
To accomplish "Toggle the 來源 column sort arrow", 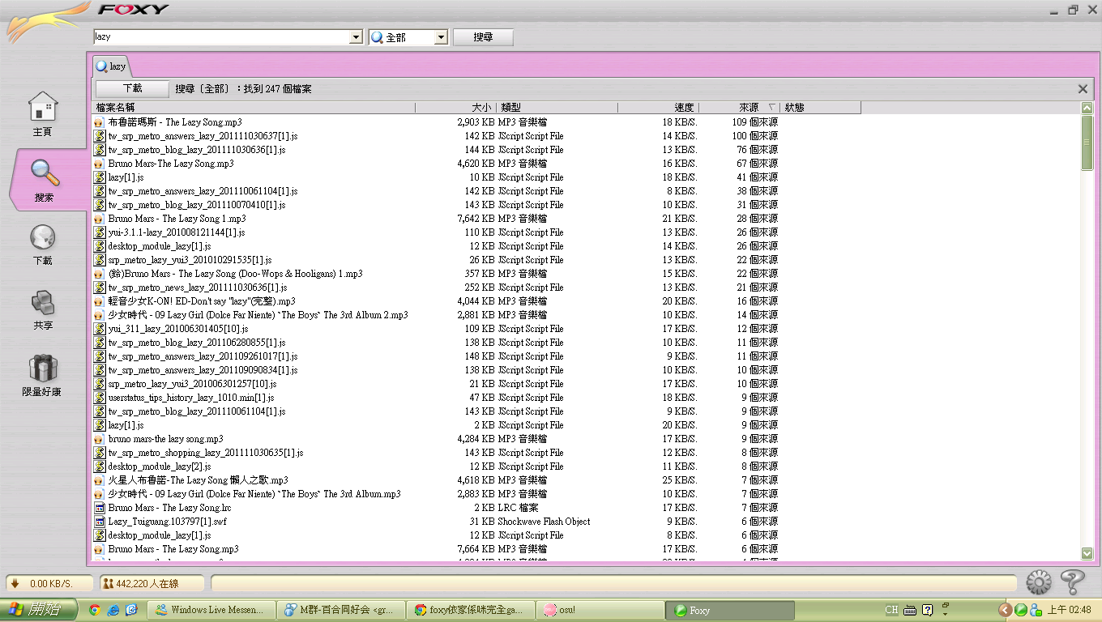I will (771, 108).
